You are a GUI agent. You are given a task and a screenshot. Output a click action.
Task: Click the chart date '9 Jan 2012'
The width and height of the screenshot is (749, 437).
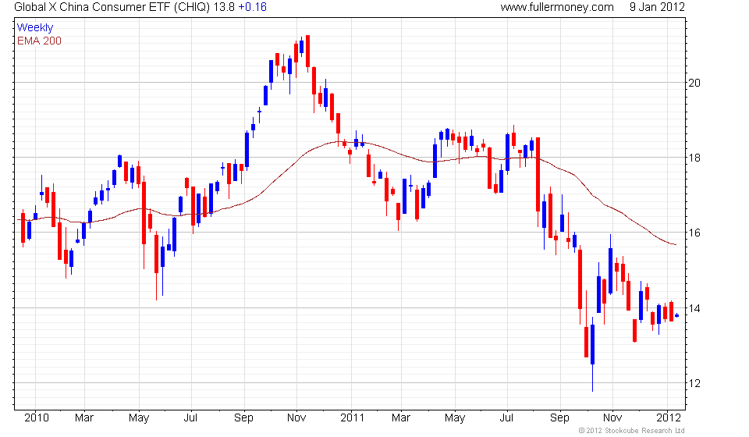[x=657, y=7]
